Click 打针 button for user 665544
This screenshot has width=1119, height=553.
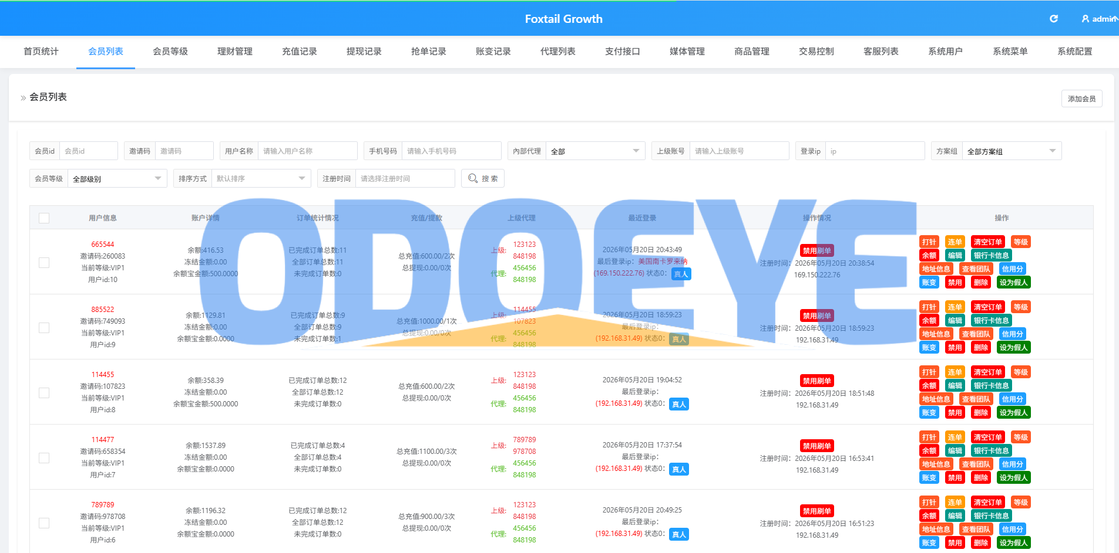click(929, 242)
